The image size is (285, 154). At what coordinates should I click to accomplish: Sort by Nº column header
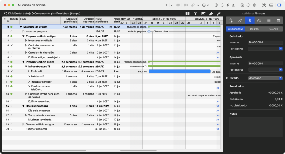[x=6, y=20]
